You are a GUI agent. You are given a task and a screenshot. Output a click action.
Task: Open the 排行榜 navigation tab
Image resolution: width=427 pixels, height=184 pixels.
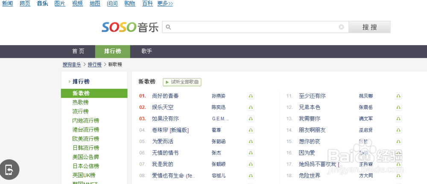[112, 52]
